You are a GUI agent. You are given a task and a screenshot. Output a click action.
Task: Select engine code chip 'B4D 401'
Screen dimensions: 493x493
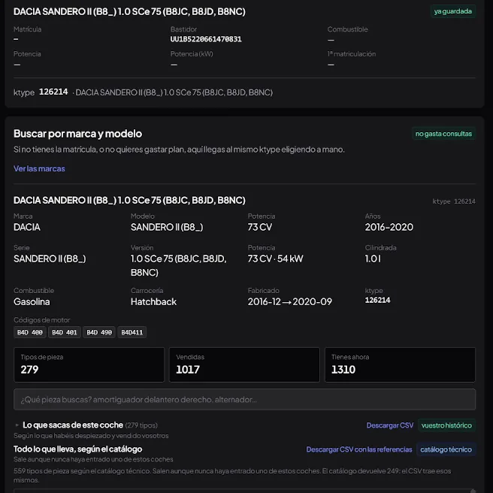click(x=65, y=332)
